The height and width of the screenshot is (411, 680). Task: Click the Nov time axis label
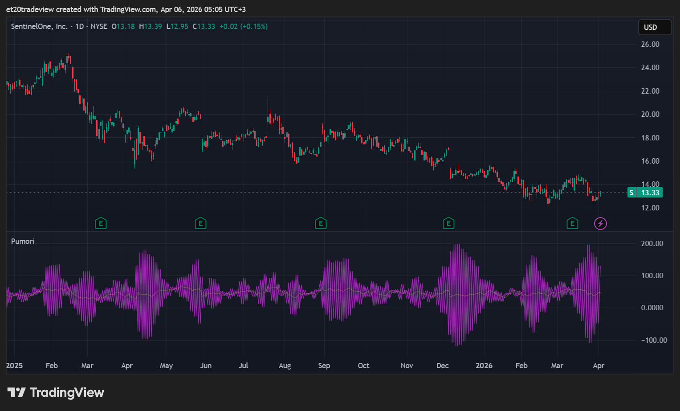tap(407, 366)
